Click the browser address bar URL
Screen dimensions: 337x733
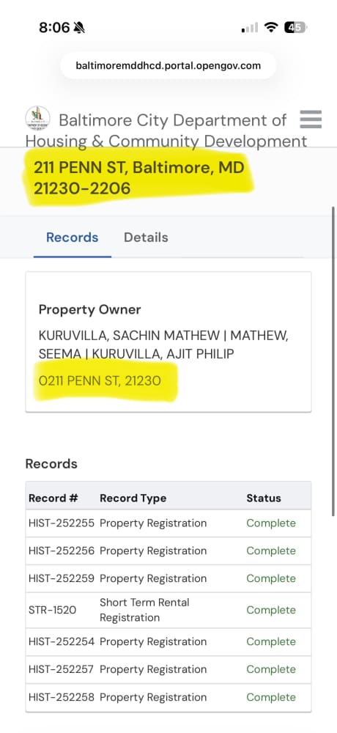point(168,65)
